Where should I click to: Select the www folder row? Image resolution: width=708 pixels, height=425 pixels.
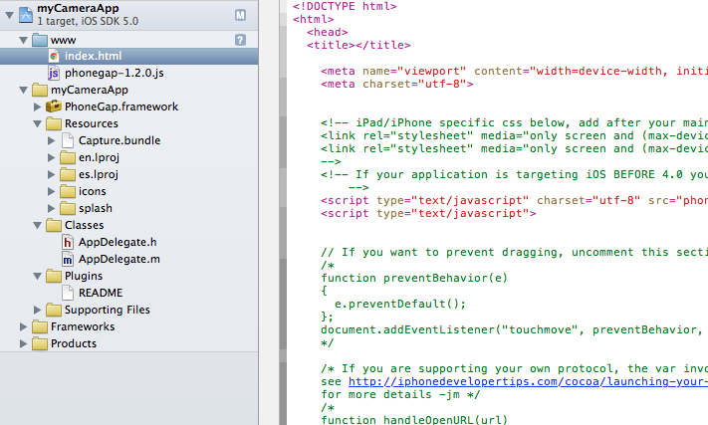tap(129, 40)
